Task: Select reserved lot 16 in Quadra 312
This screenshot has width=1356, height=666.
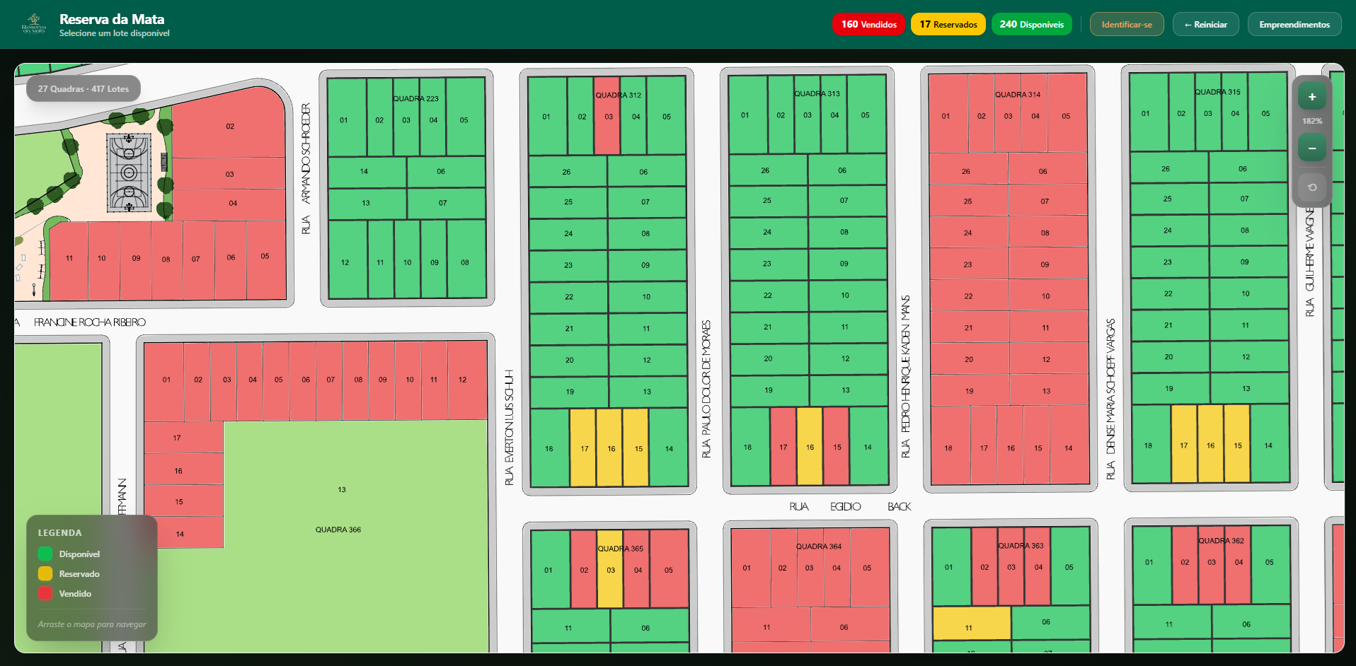Action: pos(610,448)
